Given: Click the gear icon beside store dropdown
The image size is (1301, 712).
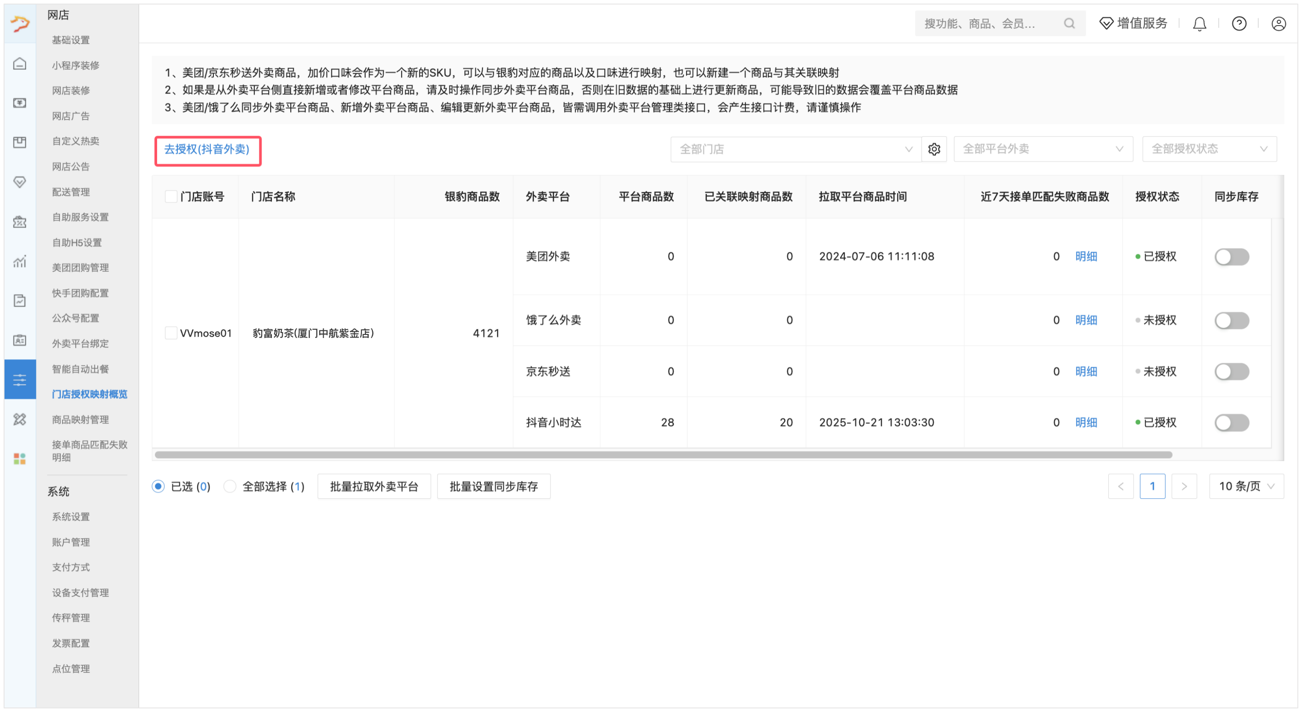Looking at the screenshot, I should pyautogui.click(x=934, y=149).
